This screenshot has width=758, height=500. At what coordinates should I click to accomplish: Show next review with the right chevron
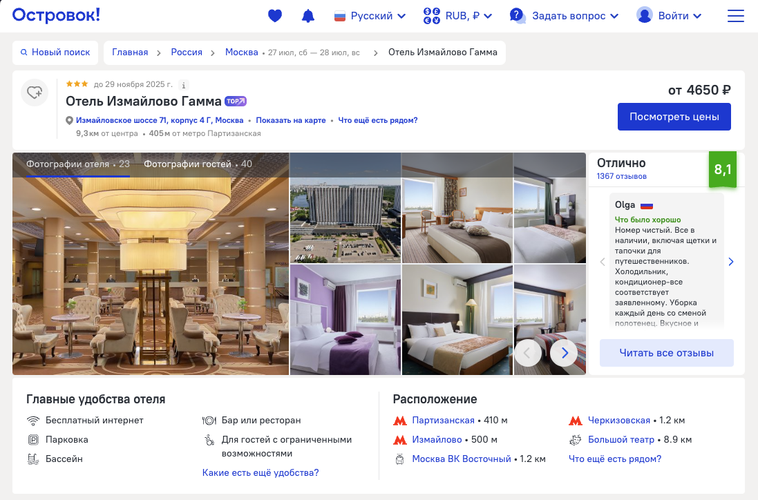tap(731, 262)
